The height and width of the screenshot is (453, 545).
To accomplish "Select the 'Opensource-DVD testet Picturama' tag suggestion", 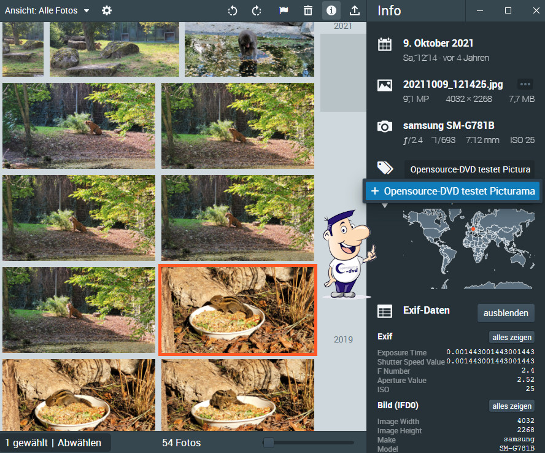I will (452, 192).
